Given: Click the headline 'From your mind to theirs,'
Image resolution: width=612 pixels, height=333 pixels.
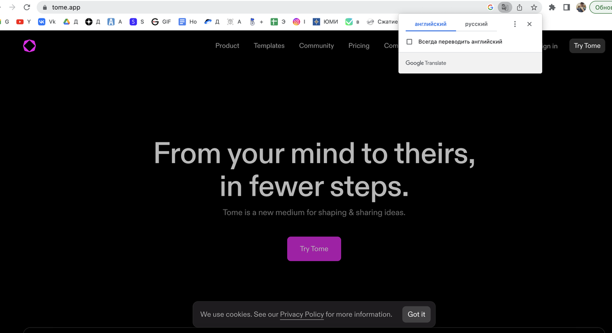Looking at the screenshot, I should 314,153.
